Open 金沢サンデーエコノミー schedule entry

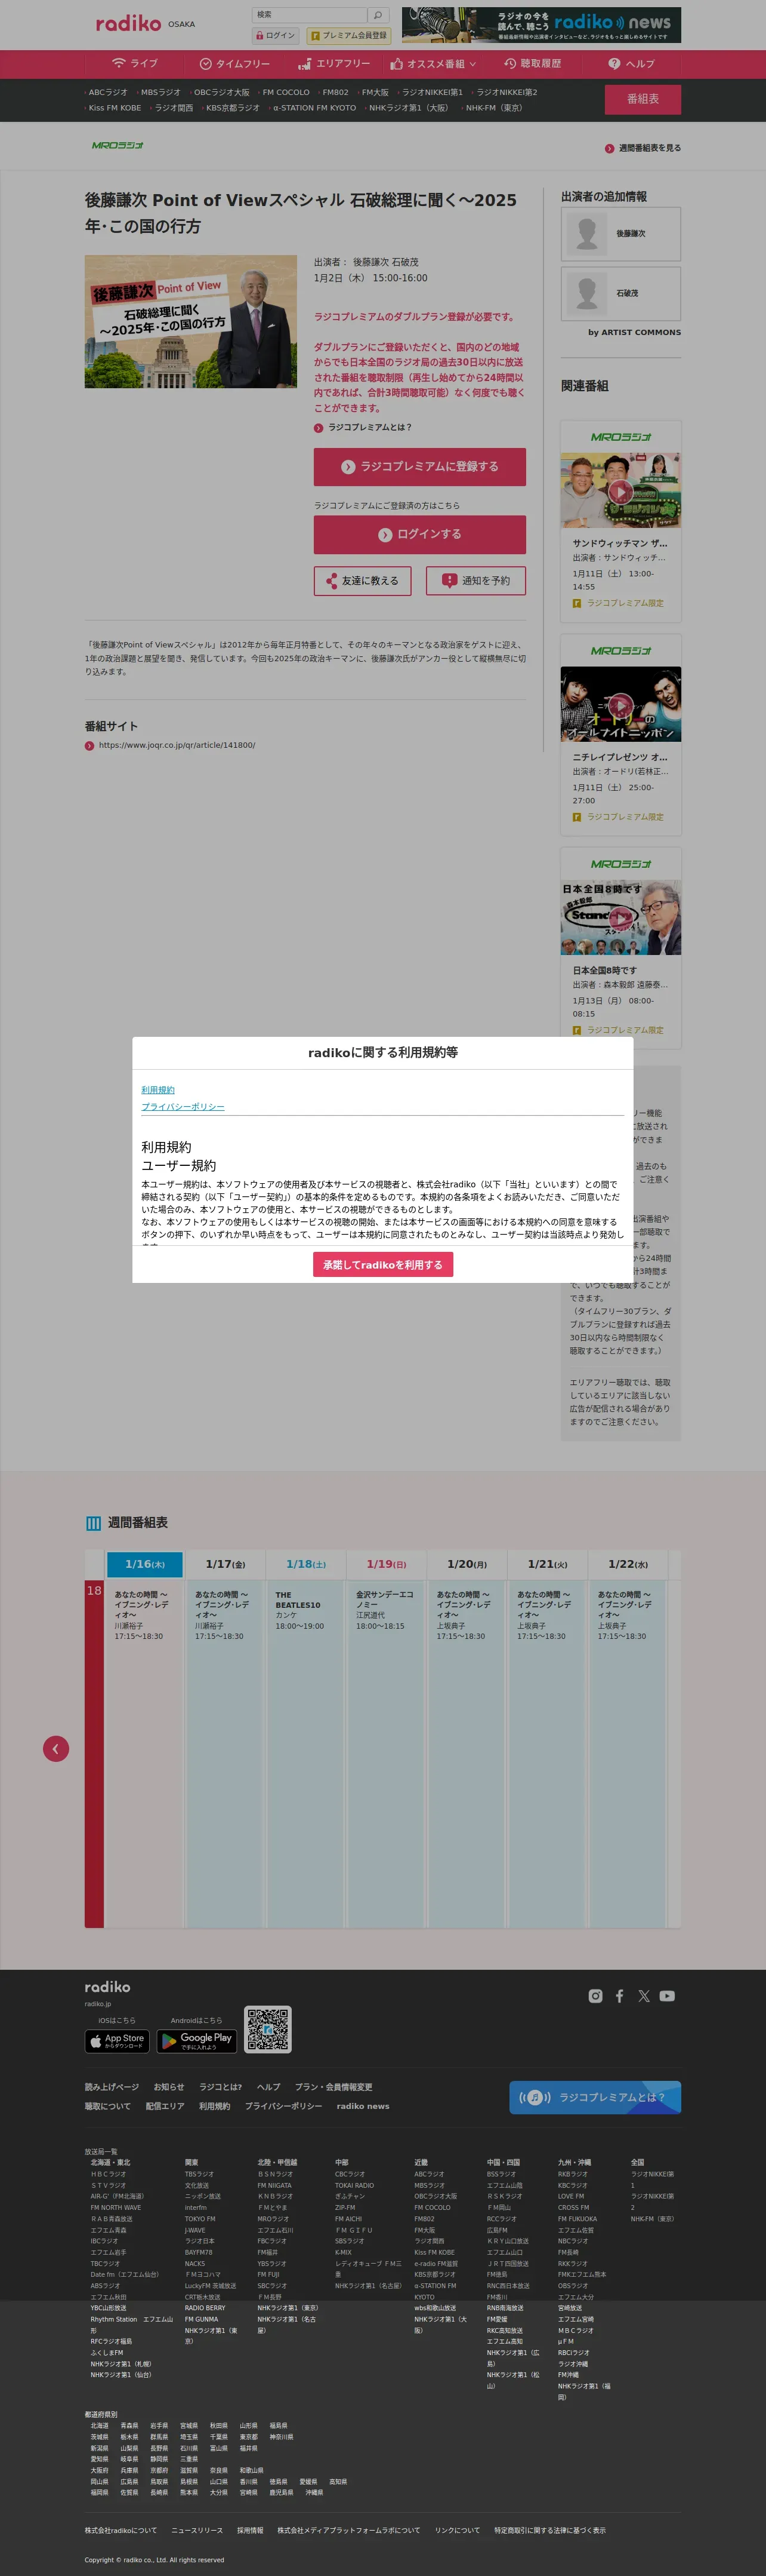click(385, 1610)
